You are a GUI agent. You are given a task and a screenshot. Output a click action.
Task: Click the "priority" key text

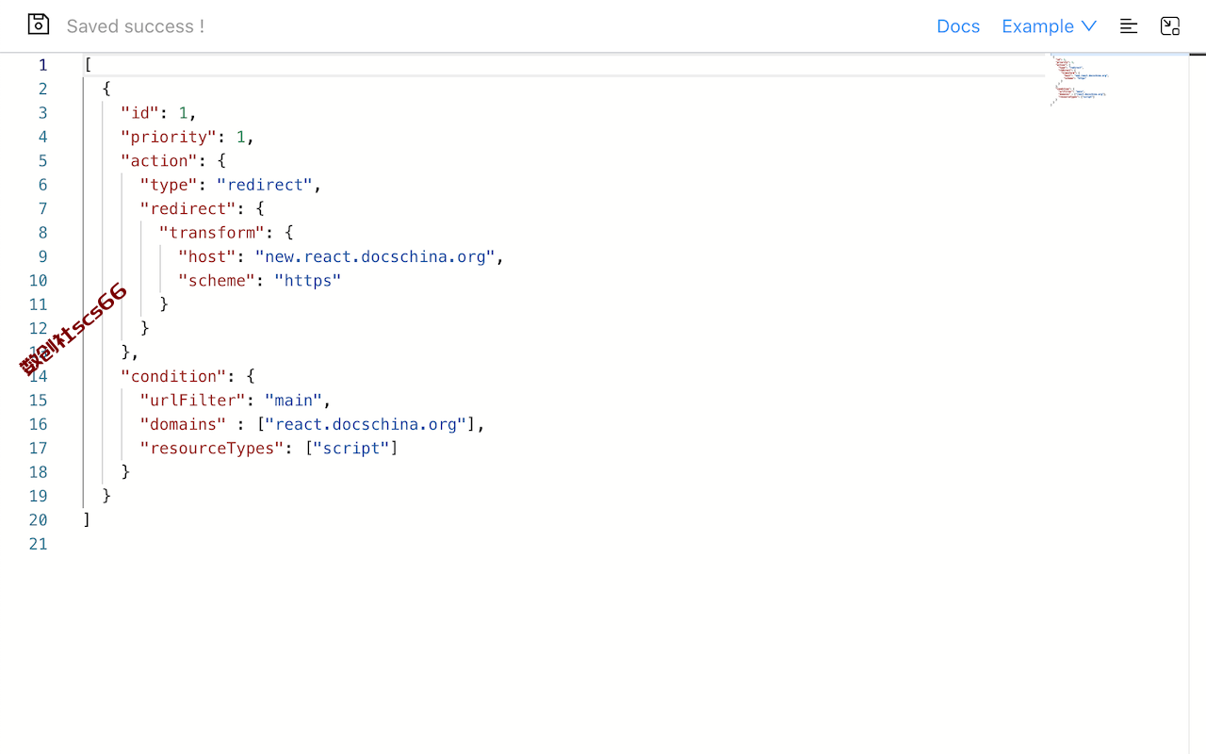coord(170,137)
